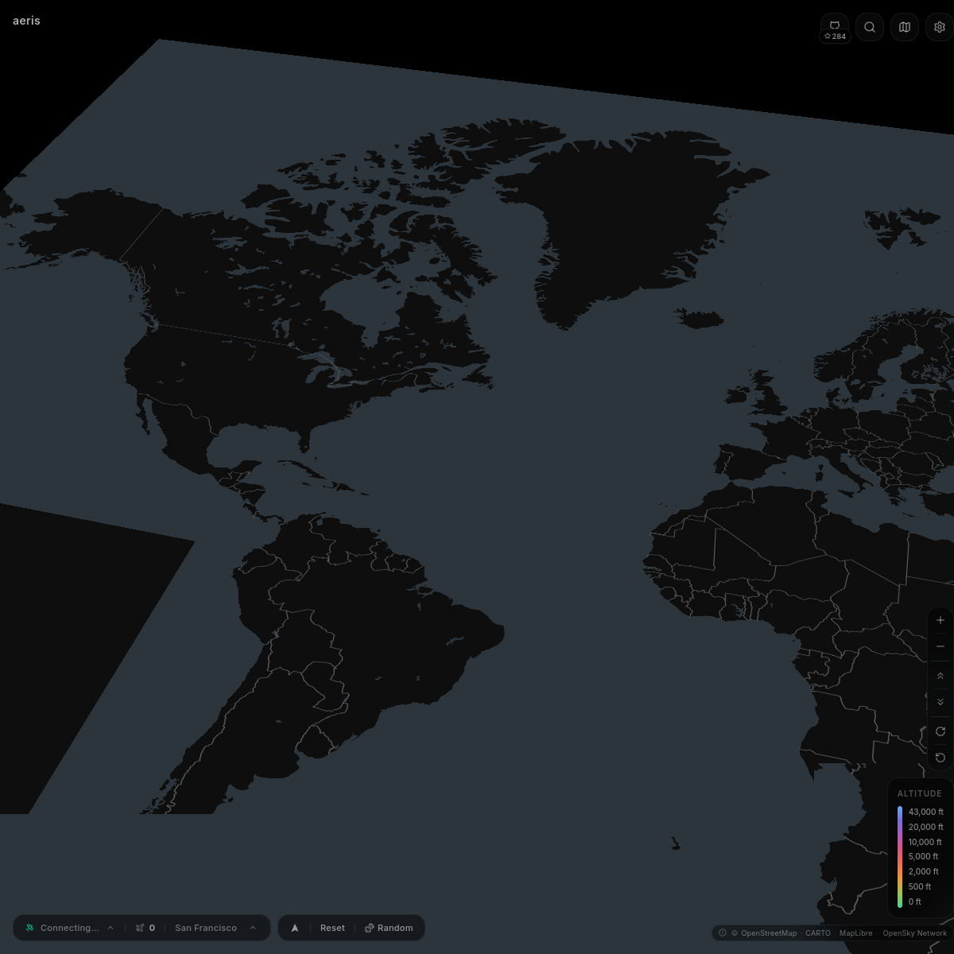Open the settings panel

coord(940,26)
